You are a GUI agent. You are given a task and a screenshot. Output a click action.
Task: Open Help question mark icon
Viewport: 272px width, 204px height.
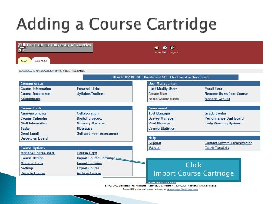pyautogui.click(x=165, y=47)
